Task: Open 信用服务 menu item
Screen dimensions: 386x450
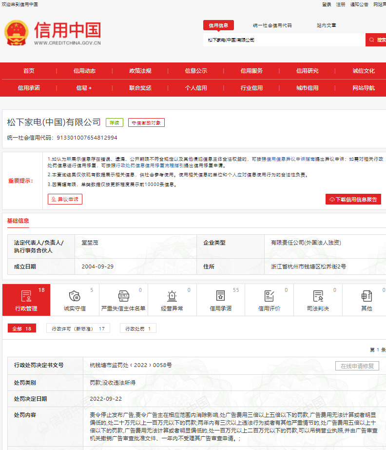Action: click(251, 71)
